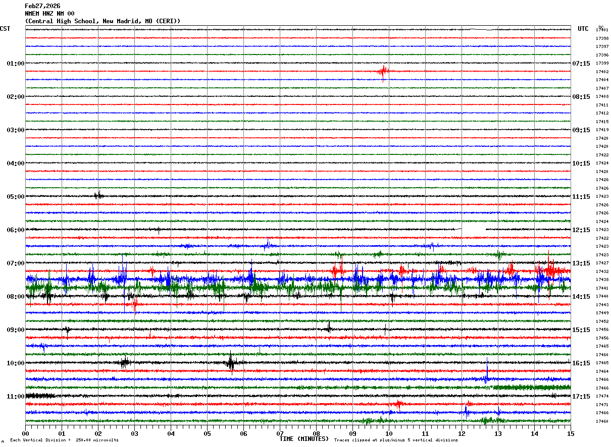611x447 pixels.
Task: Select DC offset value '17432'
Action: point(602,271)
